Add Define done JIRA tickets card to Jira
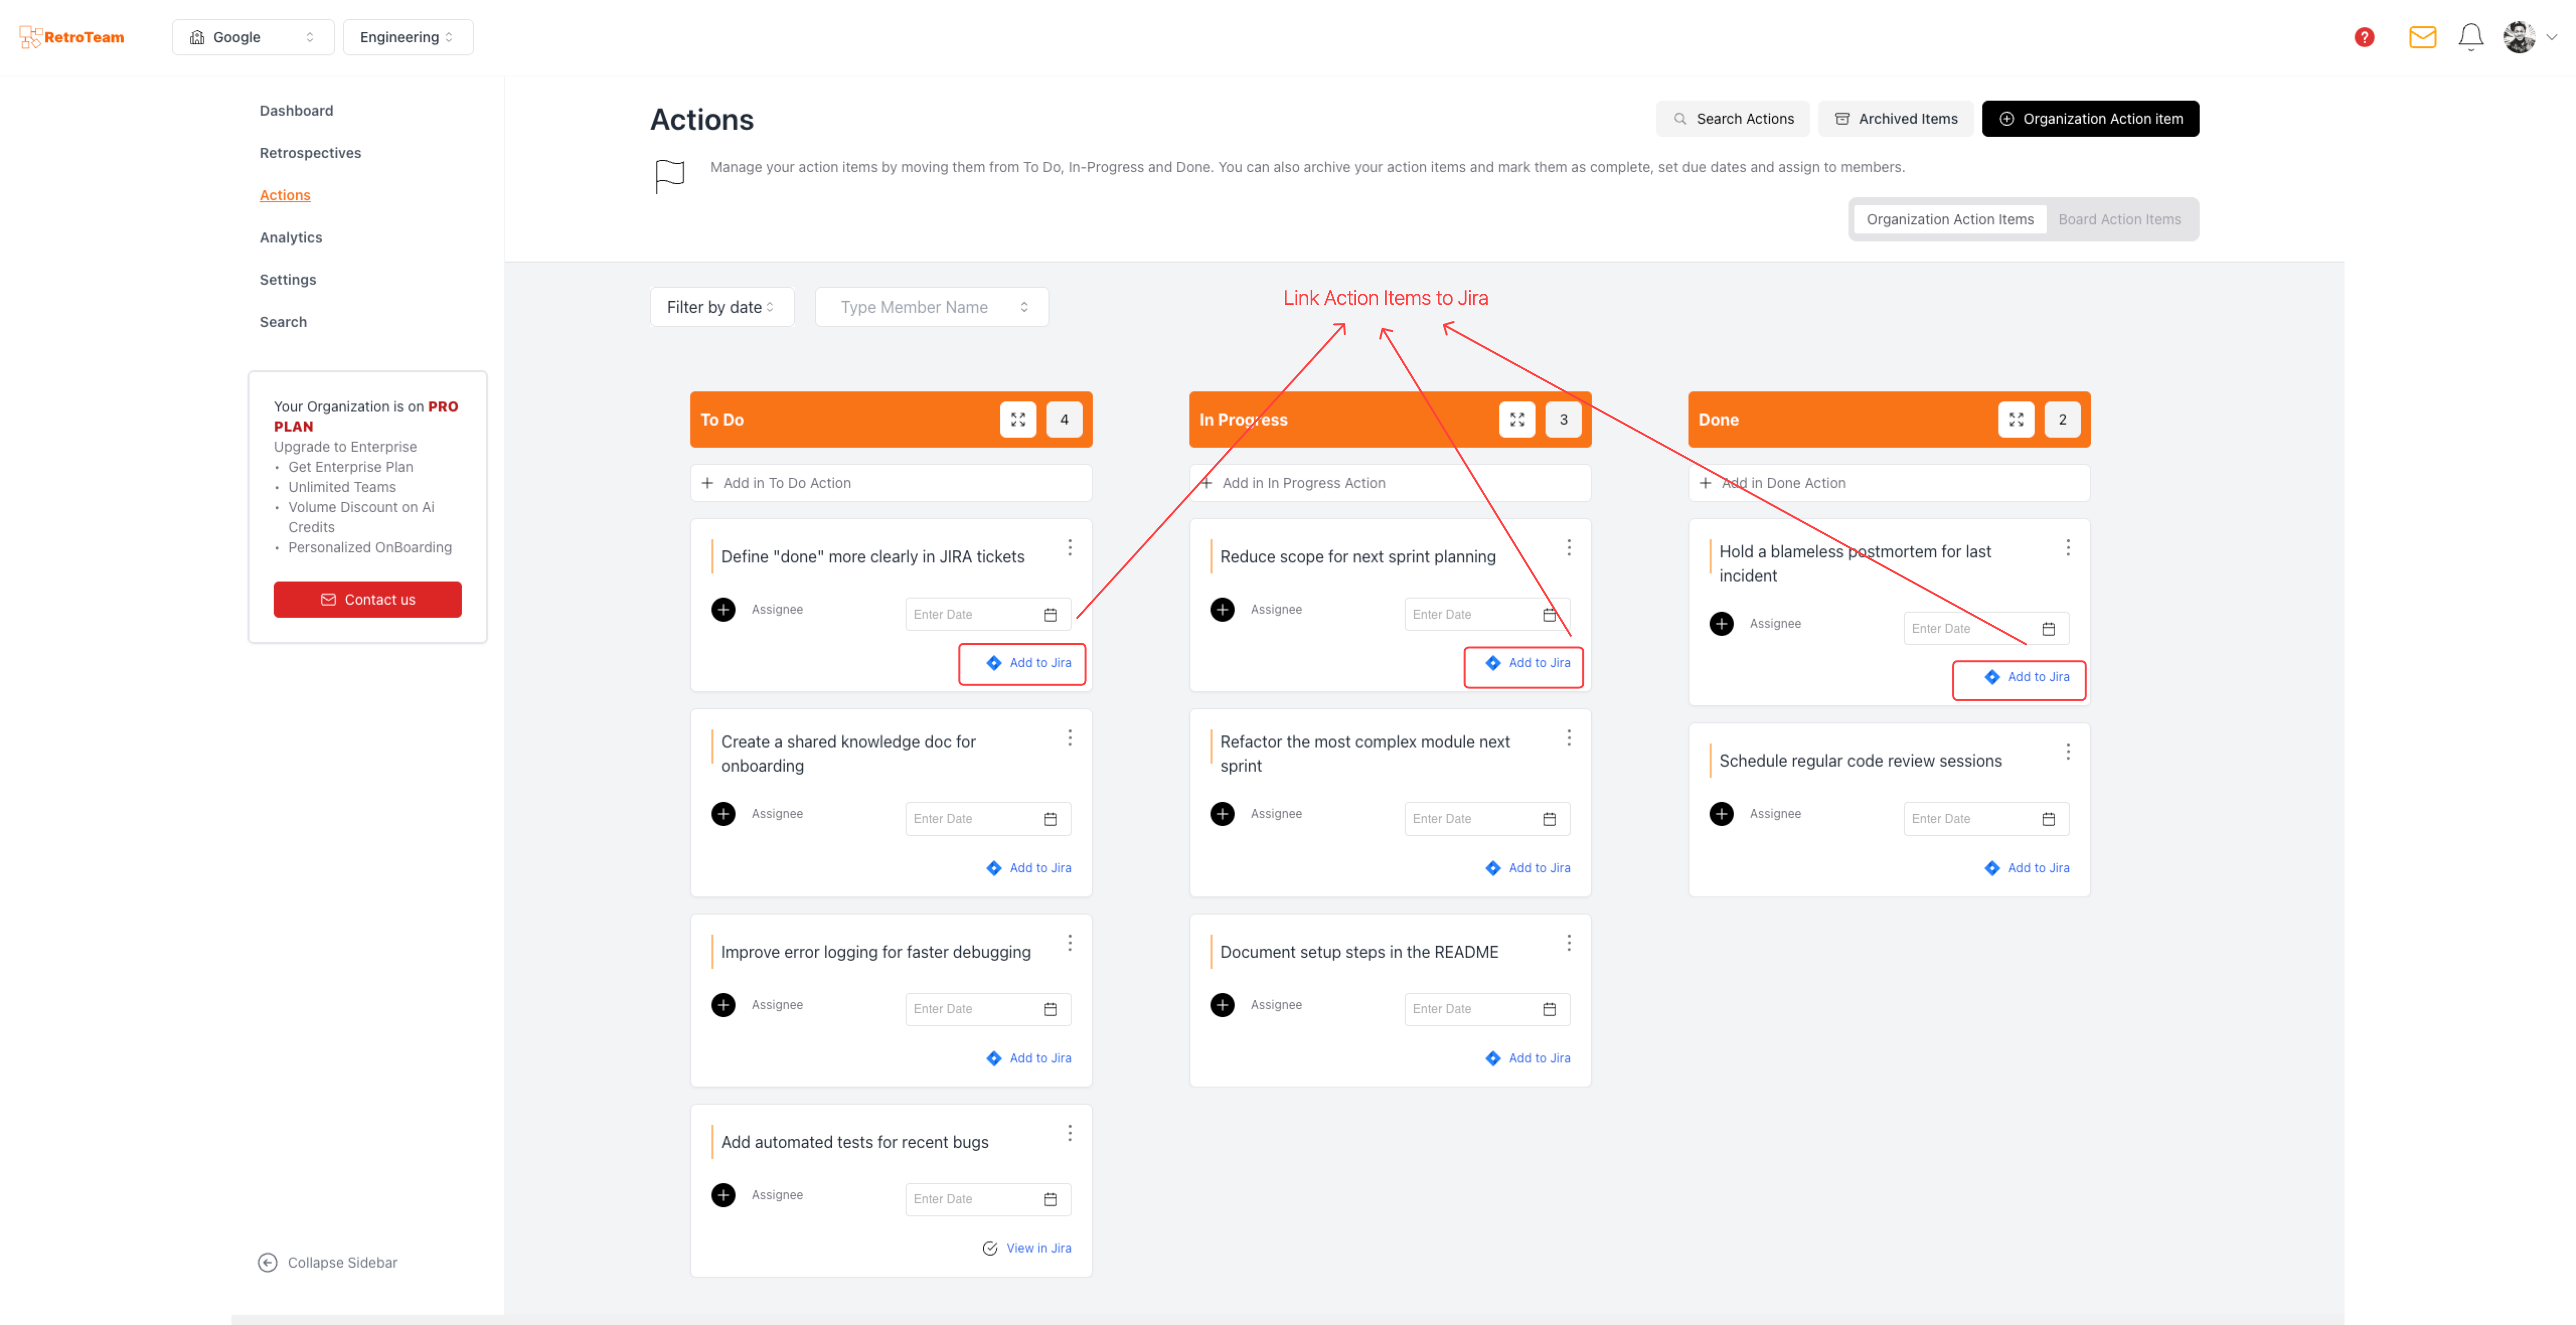This screenshot has height=1325, width=2576. point(1029,663)
